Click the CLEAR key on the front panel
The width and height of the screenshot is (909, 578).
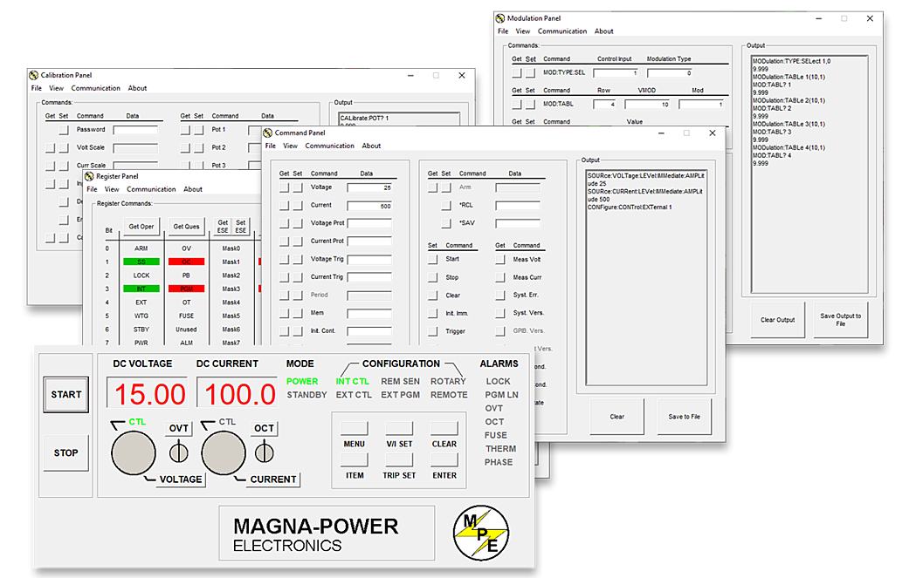click(444, 428)
